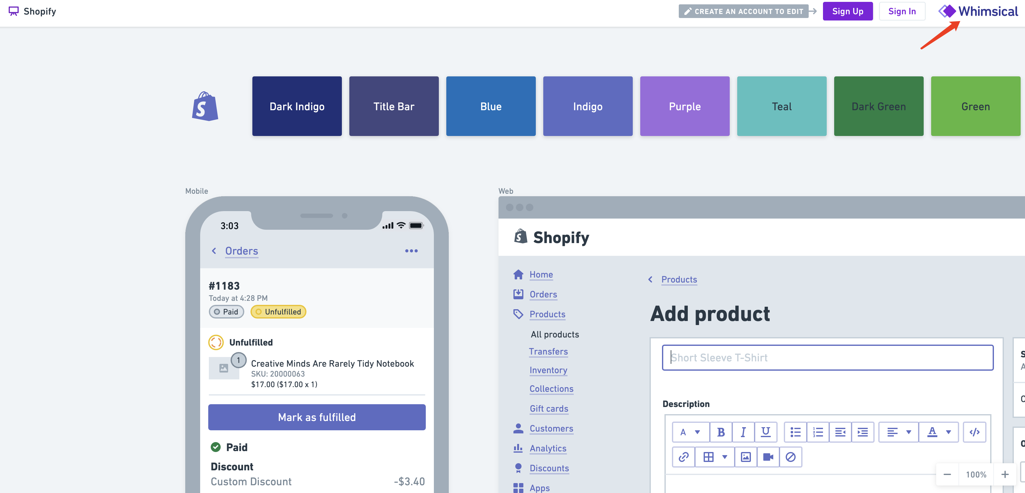
Task: Click the clear formatting icon
Action: tap(790, 457)
